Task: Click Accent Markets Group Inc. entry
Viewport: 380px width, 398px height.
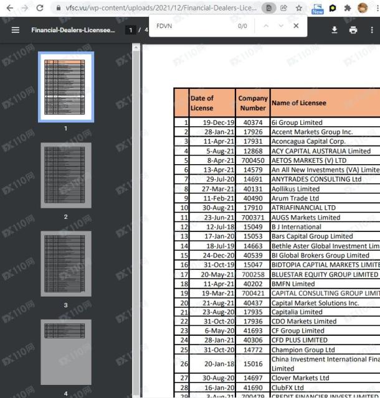Action: (x=312, y=132)
